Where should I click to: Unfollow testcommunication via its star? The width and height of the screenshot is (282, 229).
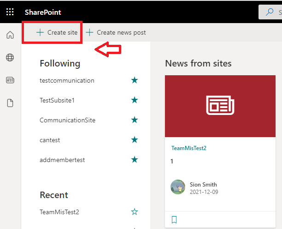tap(135, 80)
